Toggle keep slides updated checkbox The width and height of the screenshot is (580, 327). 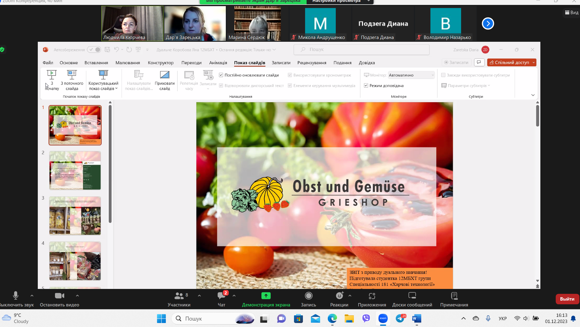pyautogui.click(x=221, y=75)
